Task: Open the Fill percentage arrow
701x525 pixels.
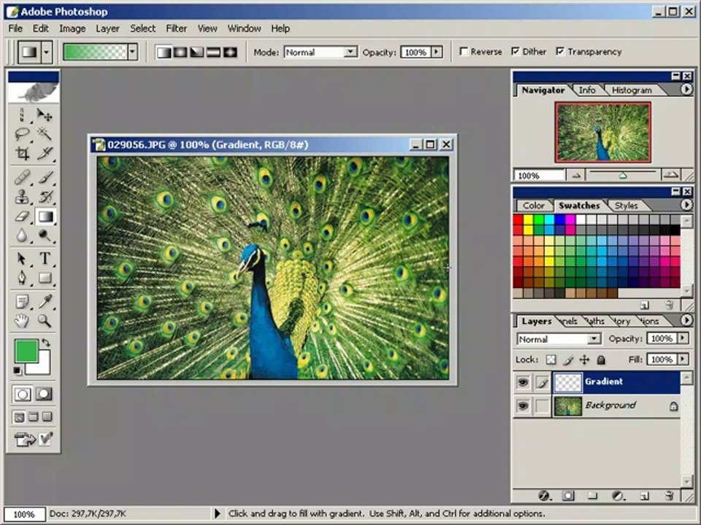Action: click(x=683, y=359)
